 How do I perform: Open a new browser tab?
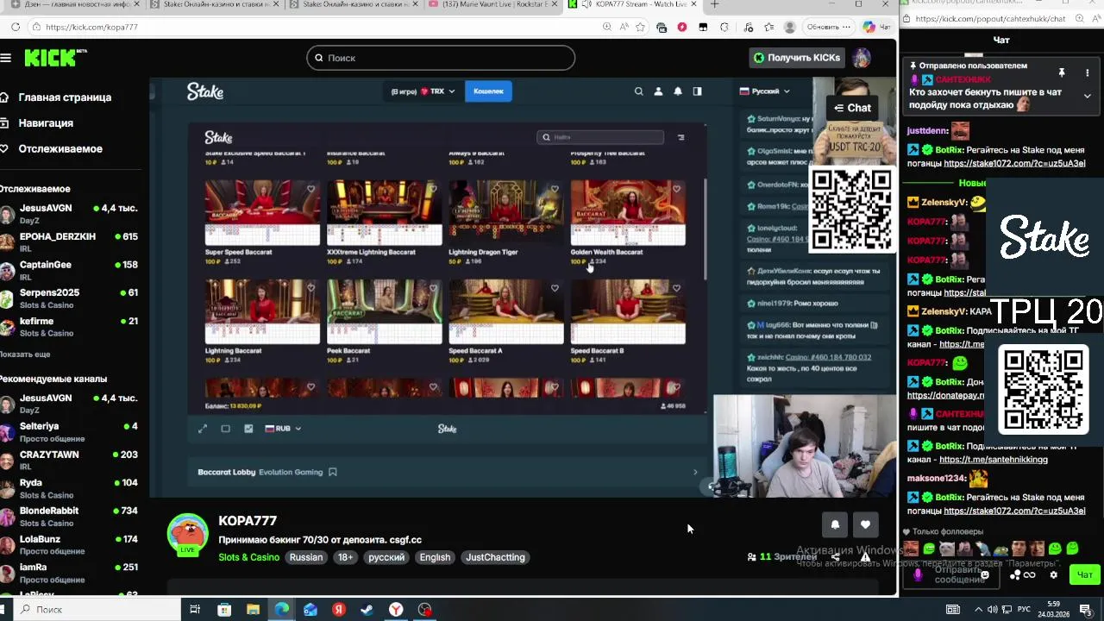[714, 5]
